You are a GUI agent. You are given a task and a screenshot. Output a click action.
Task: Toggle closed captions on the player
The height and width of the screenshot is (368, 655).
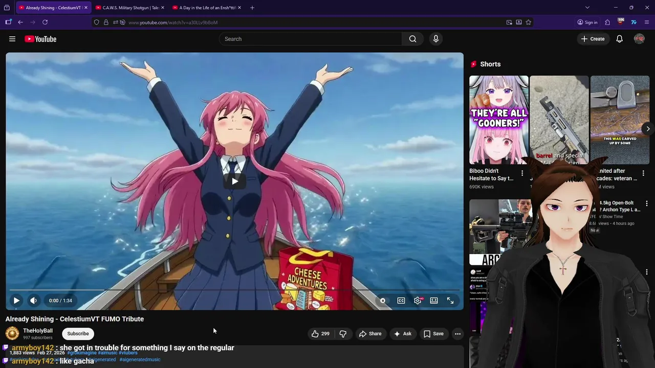(401, 301)
